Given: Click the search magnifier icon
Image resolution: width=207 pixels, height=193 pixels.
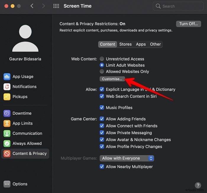Looking at the screenshot, I should pos(158,6).
